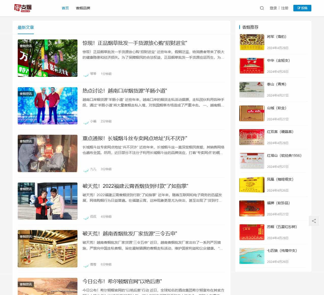Screen dimensions: 324x295
Task: Open 将军（雪豹） recommendation
Action: (277, 37)
